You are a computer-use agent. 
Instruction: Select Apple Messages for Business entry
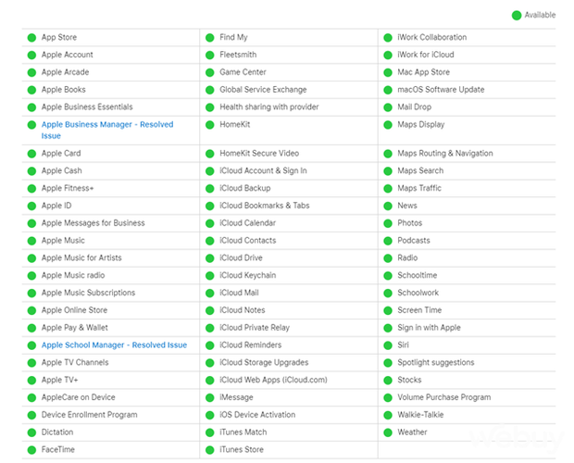tap(93, 223)
